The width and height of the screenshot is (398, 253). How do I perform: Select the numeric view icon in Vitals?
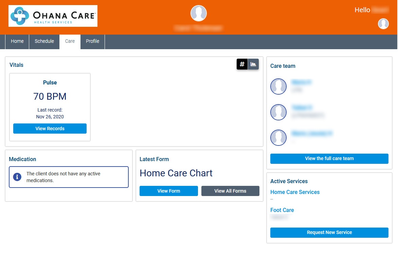pyautogui.click(x=242, y=64)
